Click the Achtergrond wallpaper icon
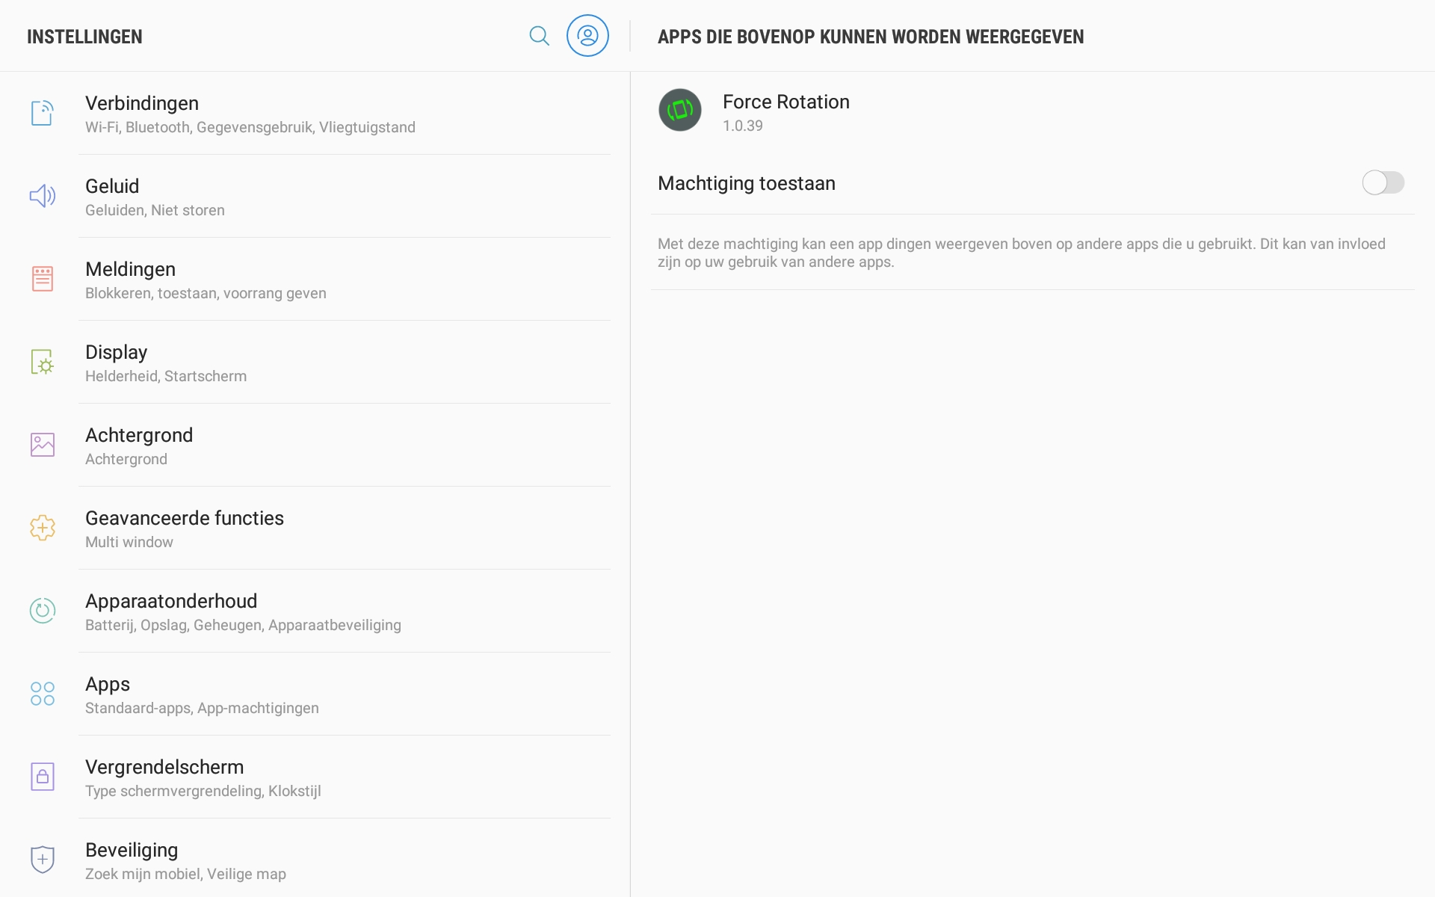This screenshot has width=1435, height=897. 43,445
